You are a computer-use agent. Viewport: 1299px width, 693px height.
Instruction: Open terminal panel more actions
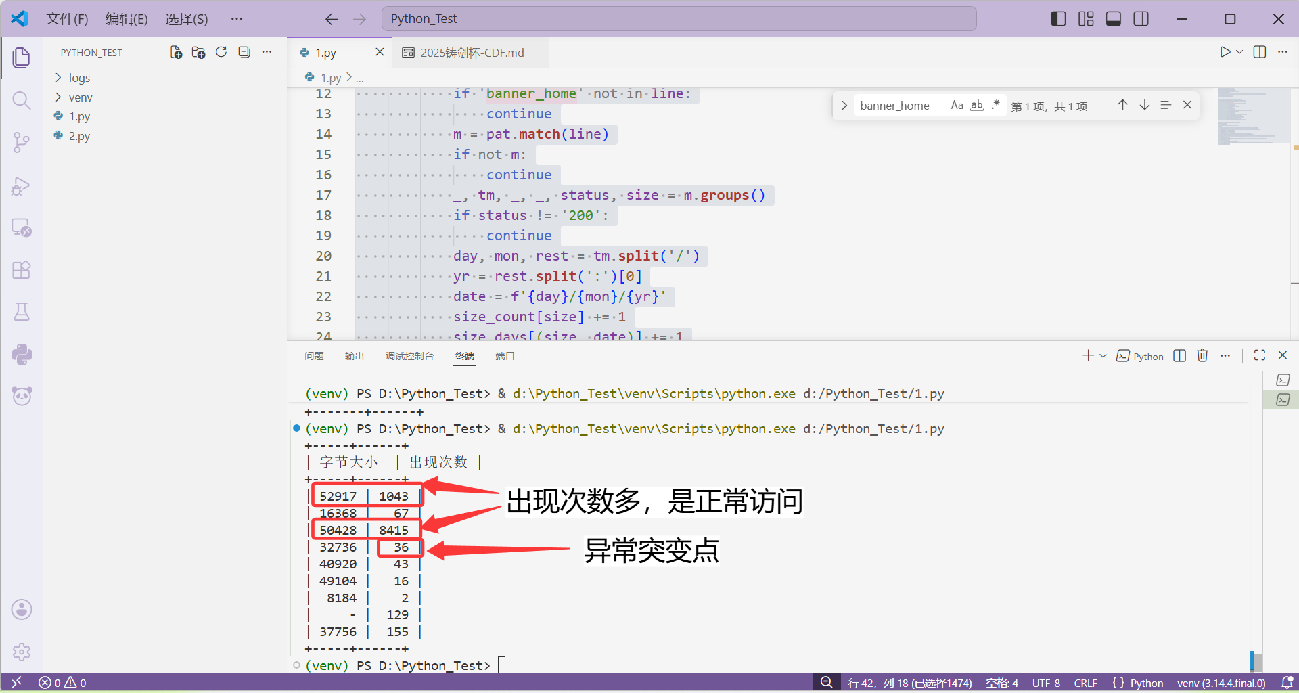click(x=1225, y=355)
